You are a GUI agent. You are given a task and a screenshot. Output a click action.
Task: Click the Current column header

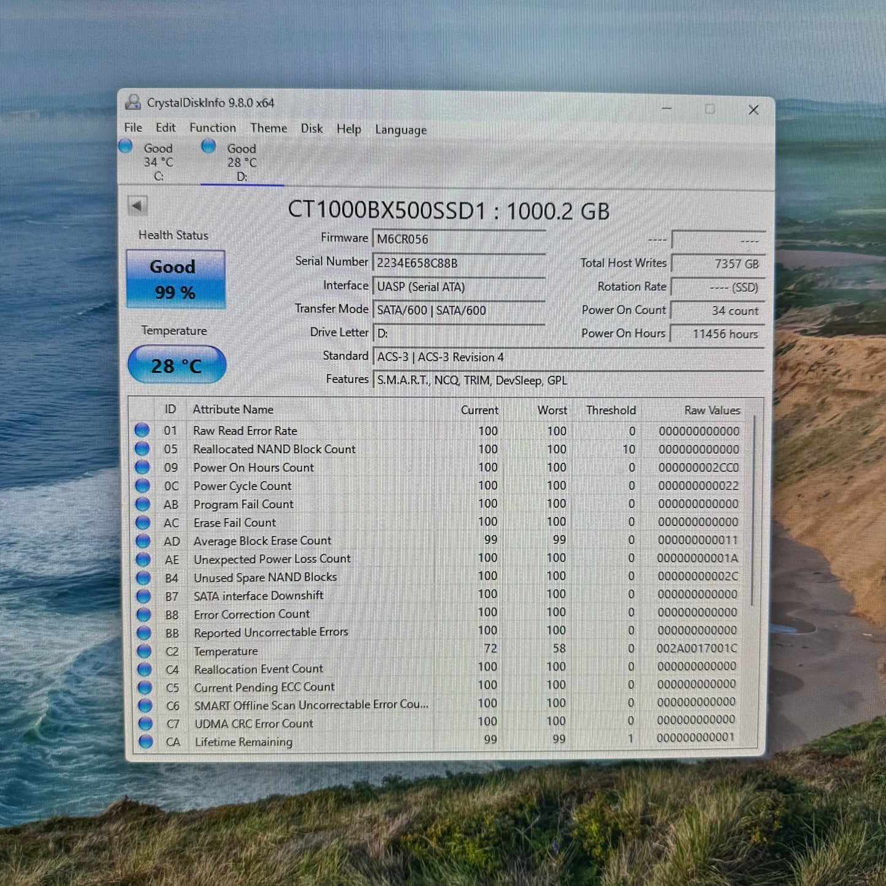click(x=479, y=410)
